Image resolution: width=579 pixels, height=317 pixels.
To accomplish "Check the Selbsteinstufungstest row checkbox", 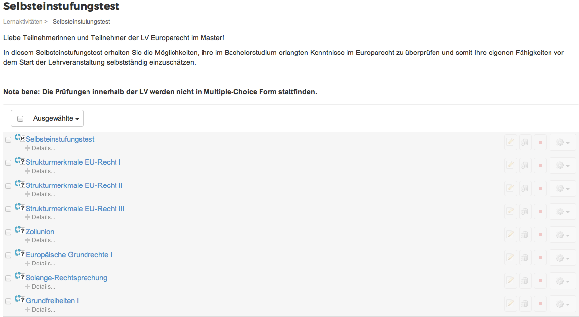I will click(x=8, y=140).
